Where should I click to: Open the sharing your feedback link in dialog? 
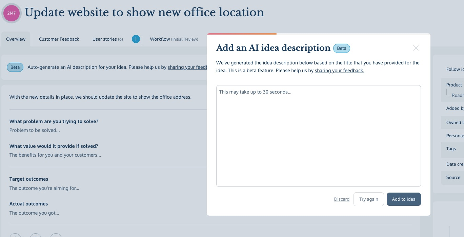pyautogui.click(x=339, y=71)
